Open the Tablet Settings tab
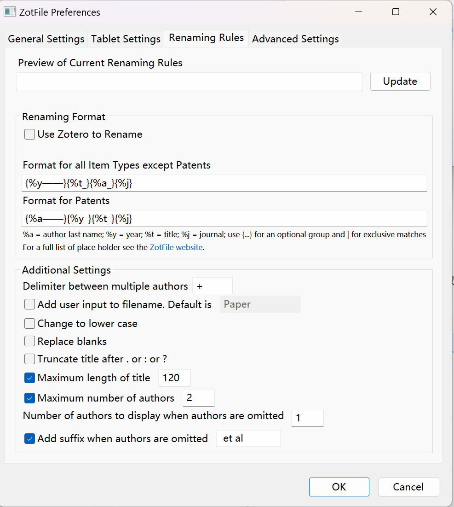 click(126, 39)
